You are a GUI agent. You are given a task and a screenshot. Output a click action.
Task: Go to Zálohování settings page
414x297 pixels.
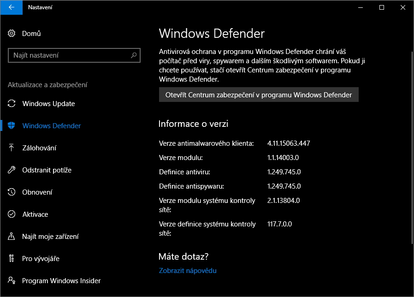[x=39, y=148]
